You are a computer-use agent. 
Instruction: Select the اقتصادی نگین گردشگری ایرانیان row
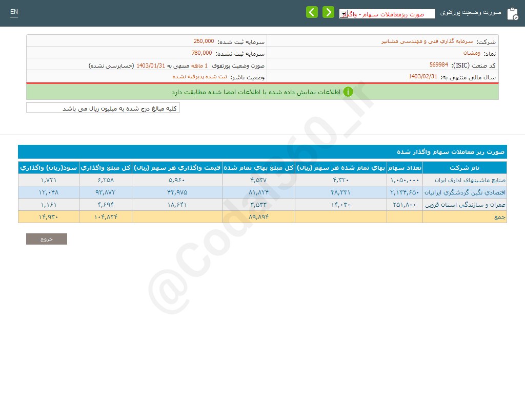coord(465,192)
